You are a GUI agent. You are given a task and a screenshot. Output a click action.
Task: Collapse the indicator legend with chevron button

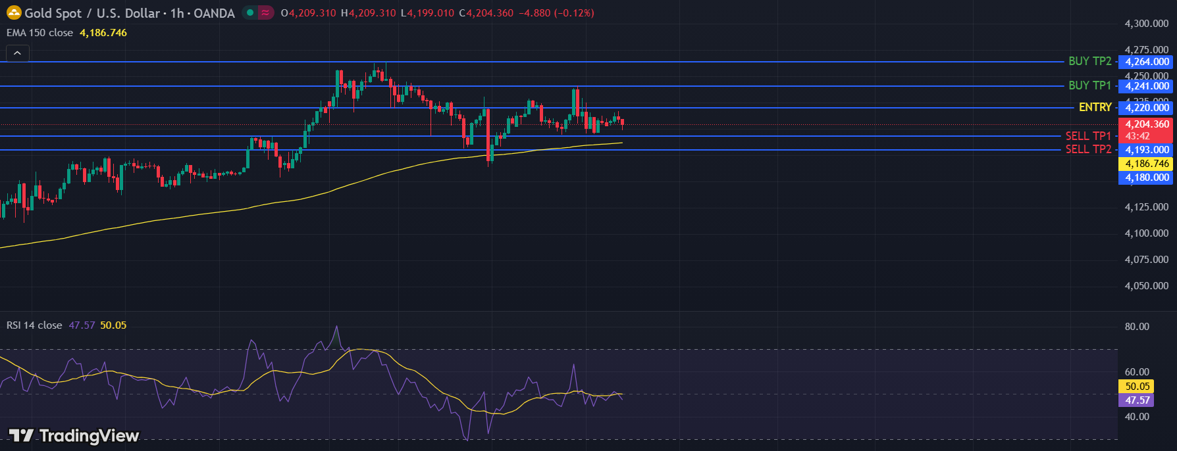(17, 53)
